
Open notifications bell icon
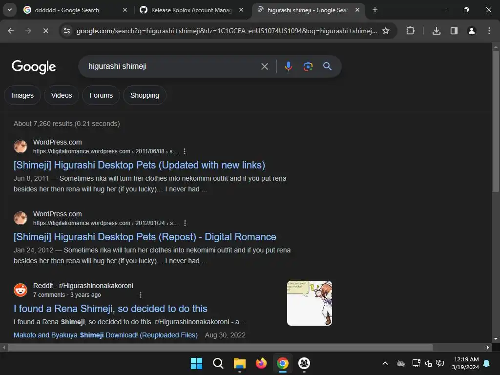[x=487, y=363]
